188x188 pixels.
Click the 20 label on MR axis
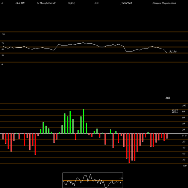tap(183, 130)
